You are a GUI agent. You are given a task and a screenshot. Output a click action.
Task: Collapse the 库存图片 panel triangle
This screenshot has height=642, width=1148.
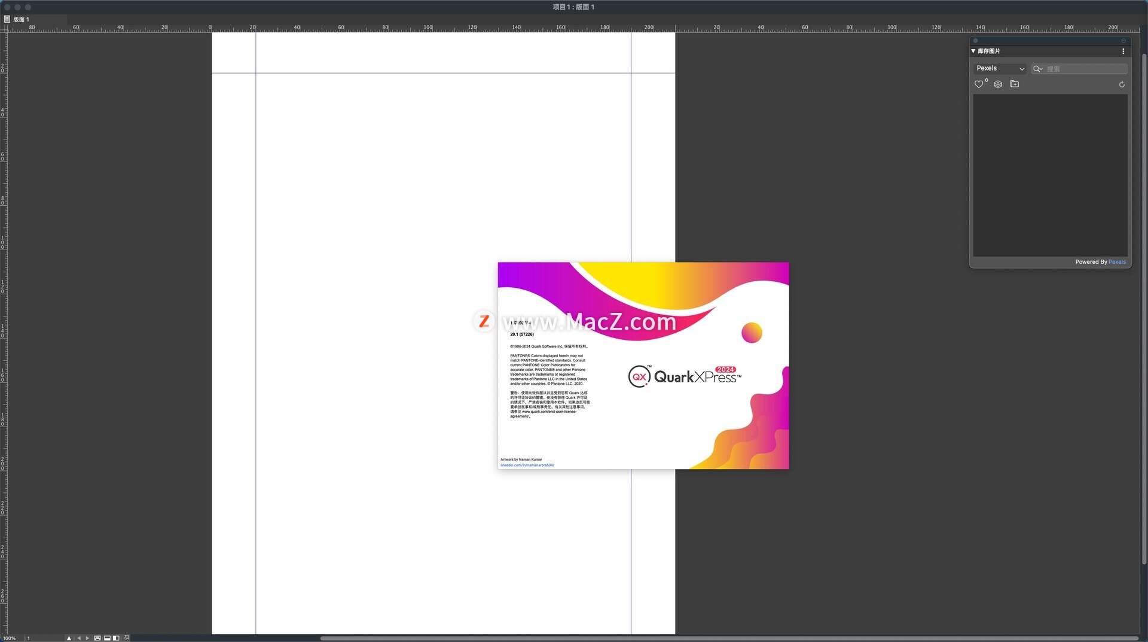(973, 51)
